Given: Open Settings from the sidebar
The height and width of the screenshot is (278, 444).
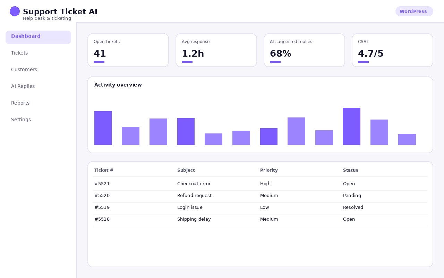Looking at the screenshot, I should coord(38,120).
